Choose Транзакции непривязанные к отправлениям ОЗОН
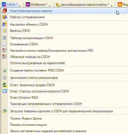This screenshot has height=134, width=128. point(46,104)
